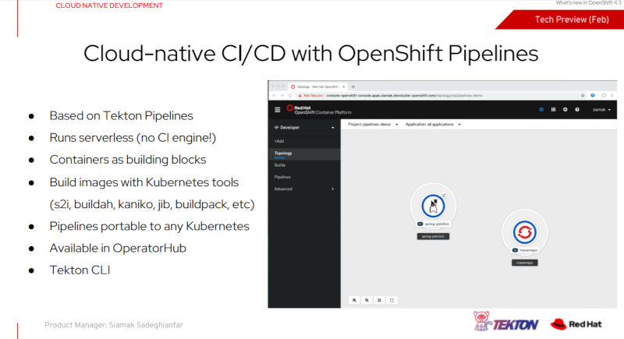Select the spring-petclinic Java node icon
This screenshot has width=624, height=339.
[433, 206]
